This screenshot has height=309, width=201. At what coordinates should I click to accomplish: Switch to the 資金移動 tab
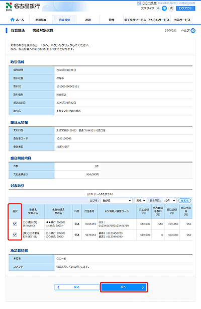[x=65, y=20]
